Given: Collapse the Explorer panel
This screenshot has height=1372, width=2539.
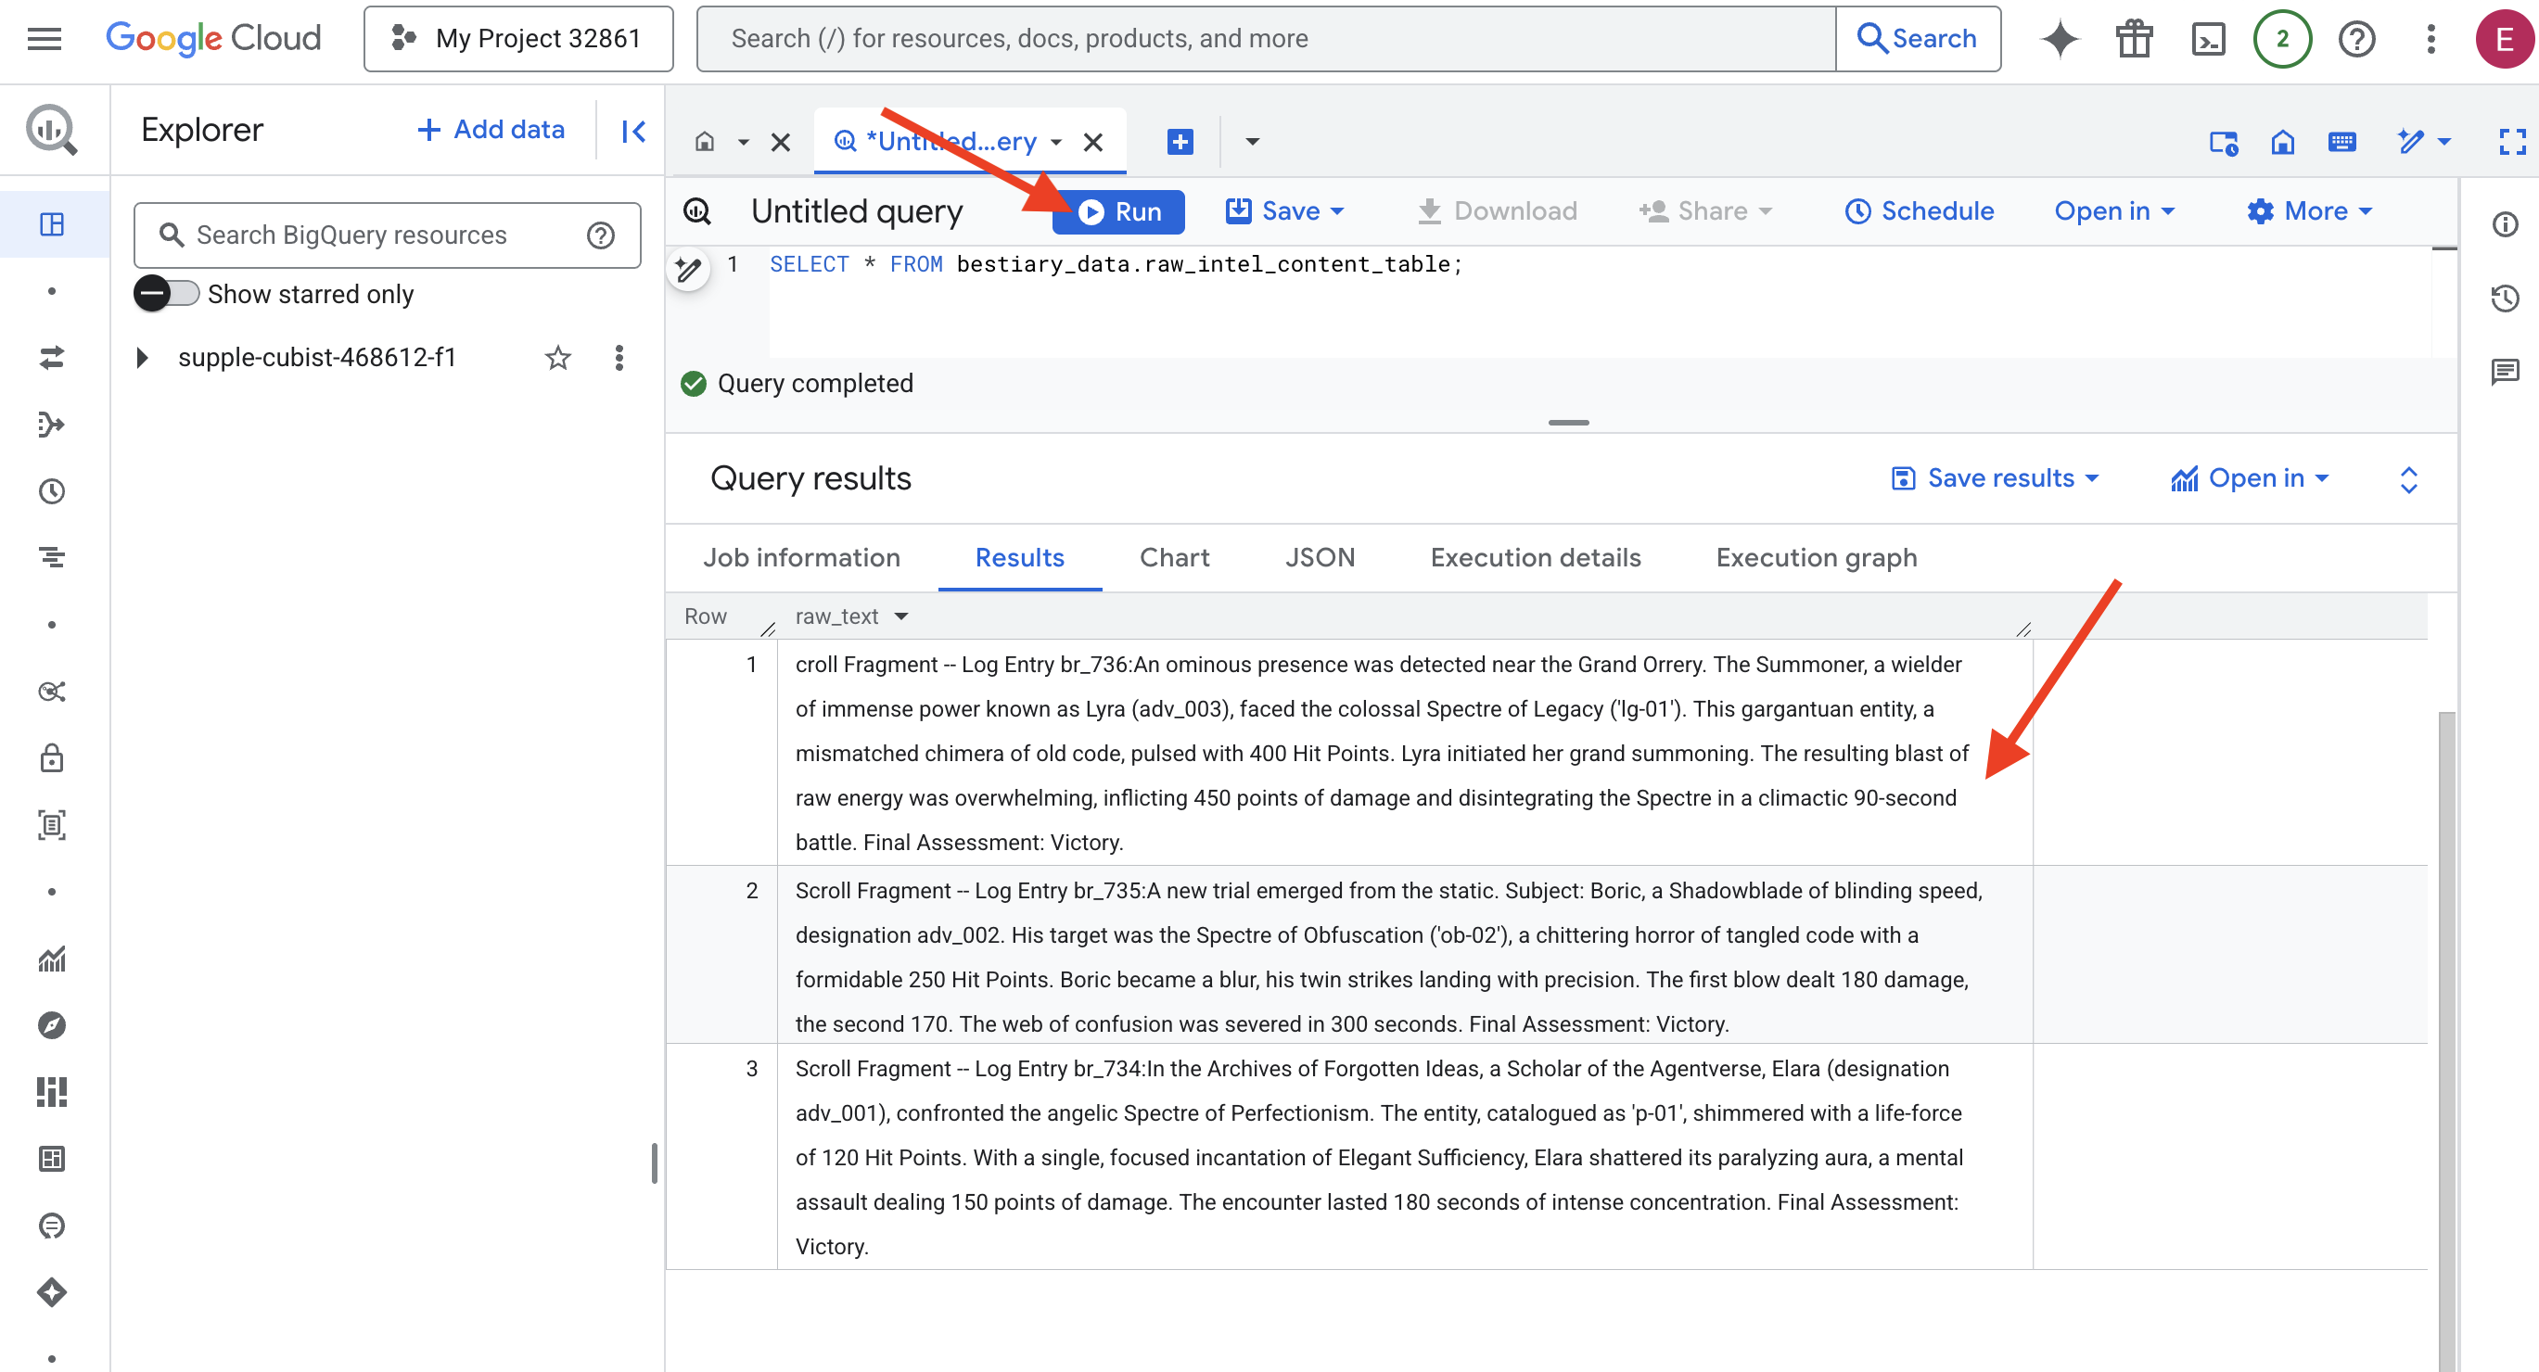Looking at the screenshot, I should tap(633, 130).
